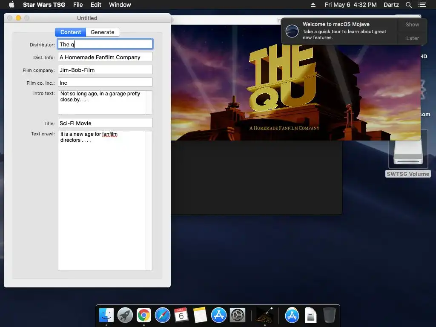Click the Star Wars TSG Dock icon
The height and width of the screenshot is (327, 436).
click(x=264, y=316)
